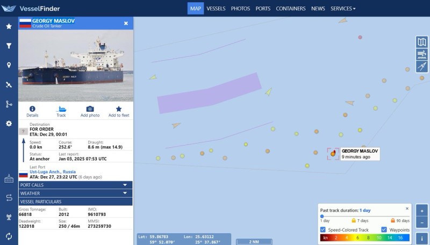430x245 pixels.
Task: Show vessel Track icon
Action: [x=61, y=109]
